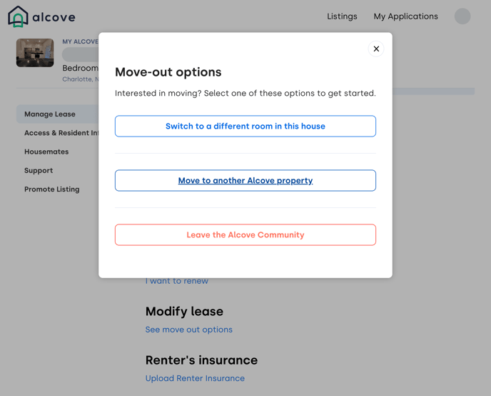Click the Renter's insurance heading

[201, 360]
